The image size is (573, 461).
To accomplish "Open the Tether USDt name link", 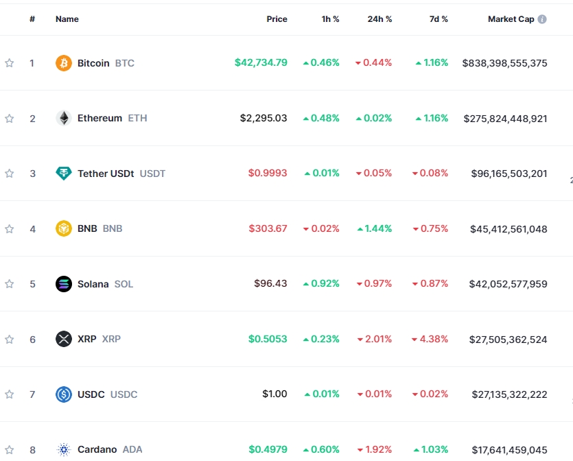I will [106, 174].
